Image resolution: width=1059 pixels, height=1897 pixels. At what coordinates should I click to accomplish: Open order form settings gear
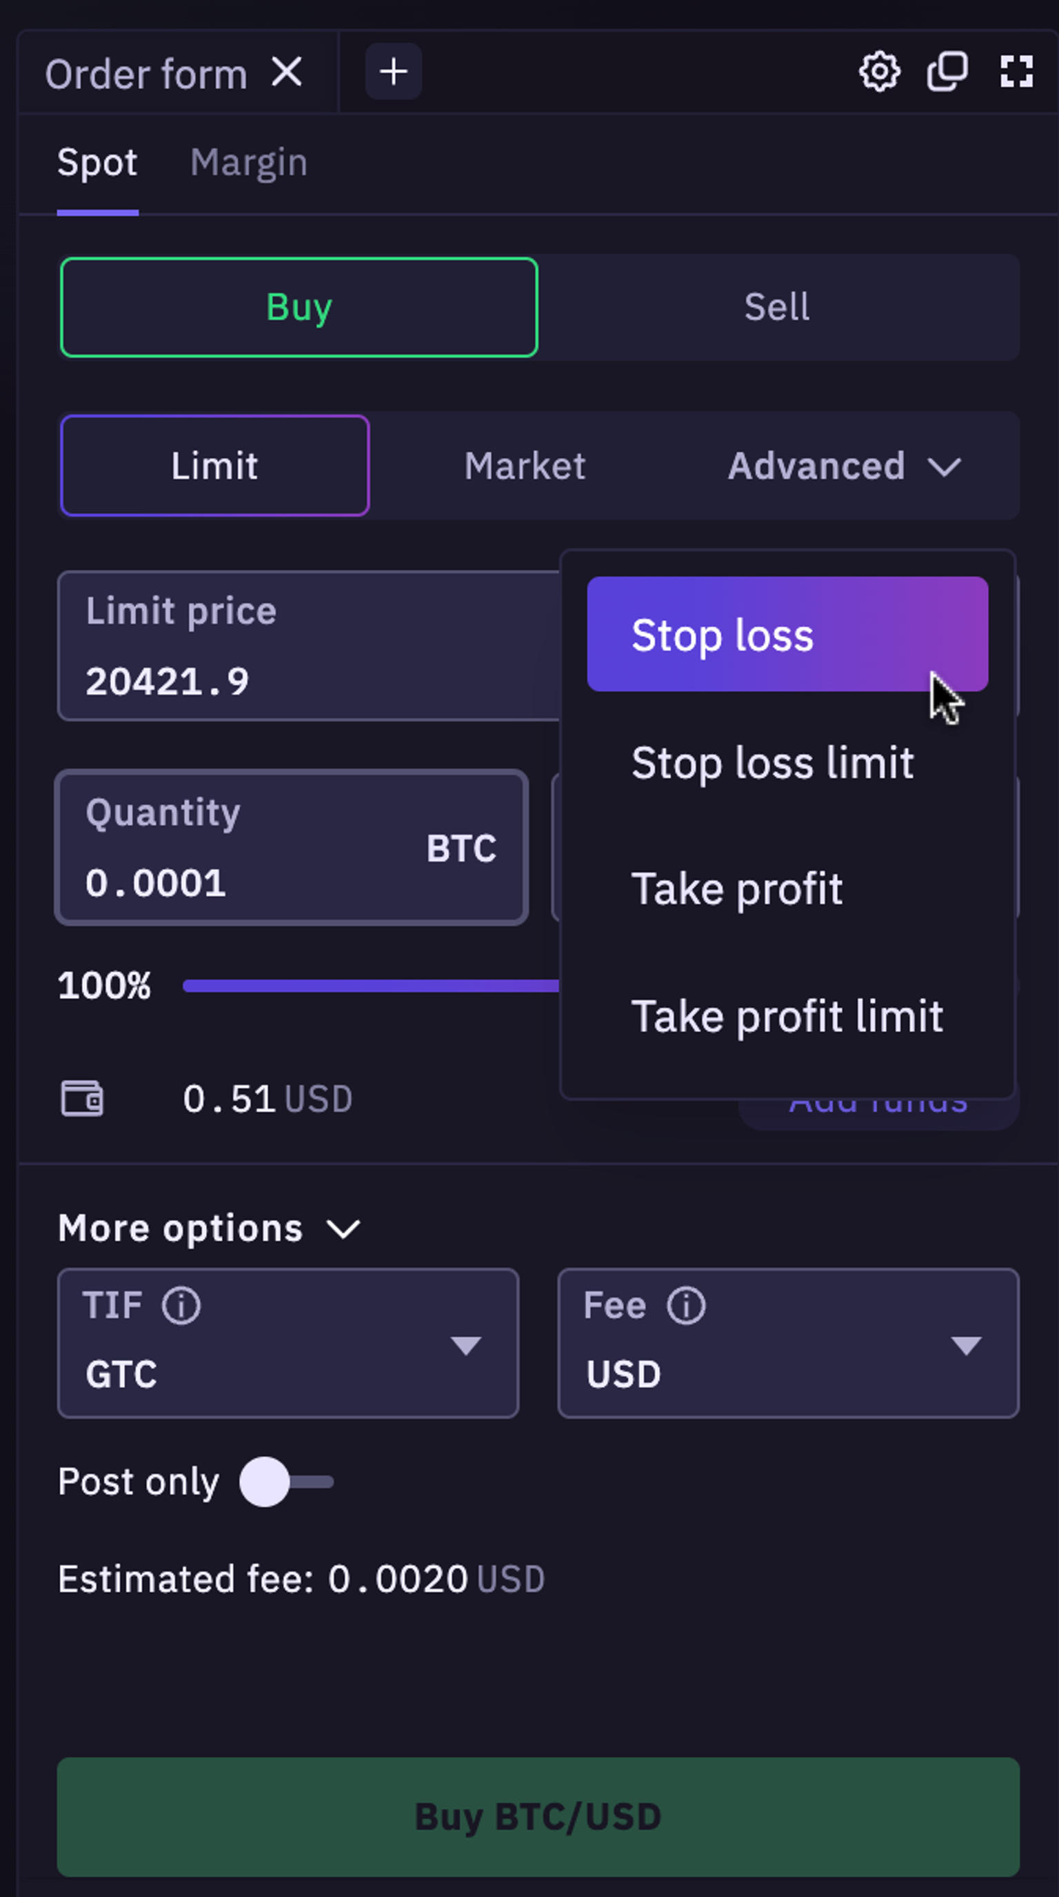[878, 72]
